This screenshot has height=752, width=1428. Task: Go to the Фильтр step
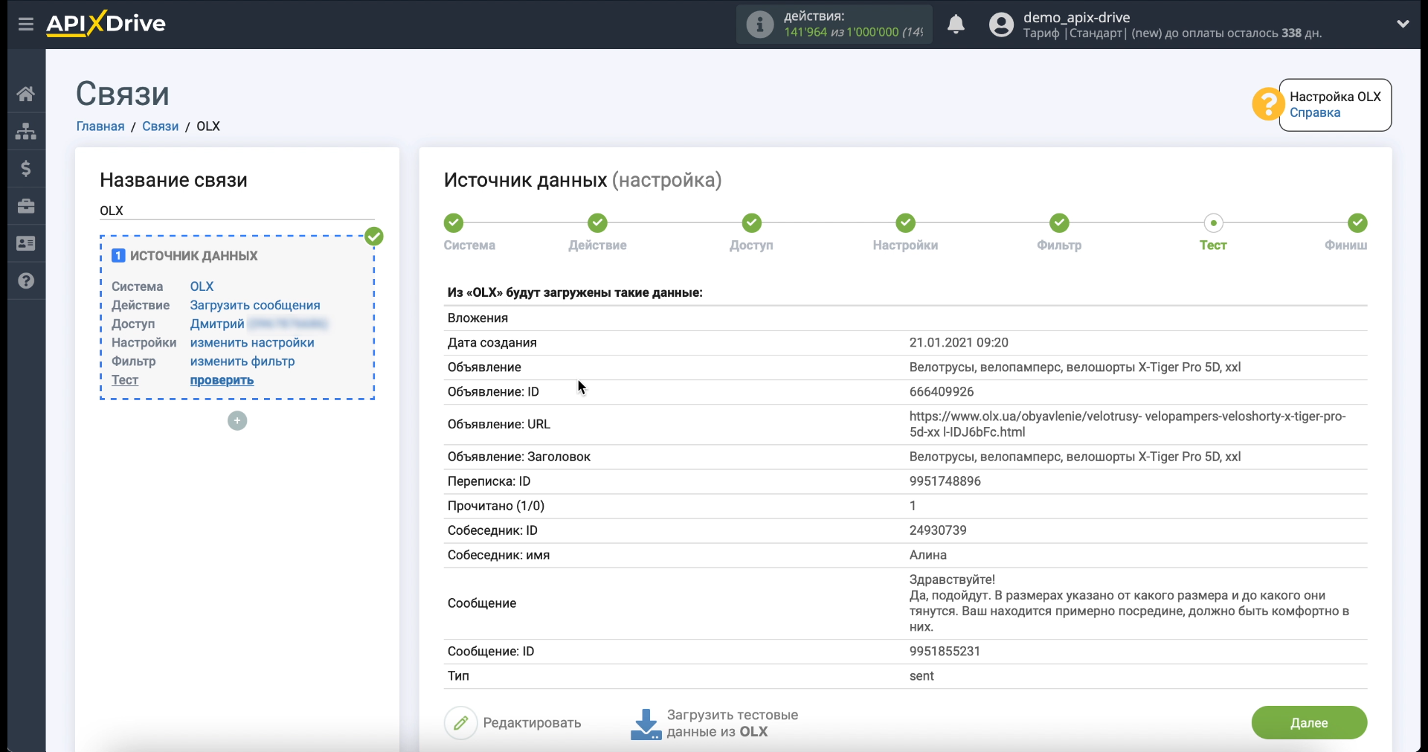click(x=1059, y=223)
